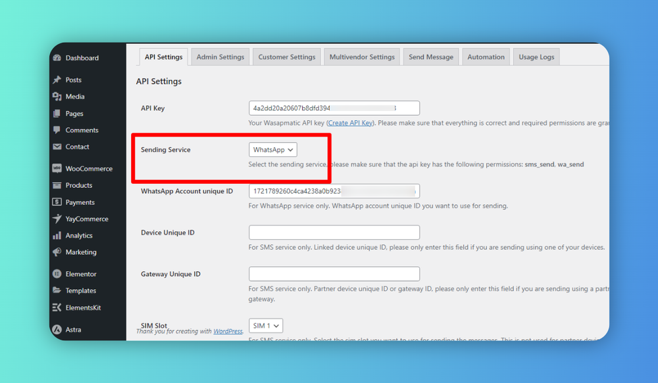Click the Media library icon
The height and width of the screenshot is (383, 658).
(x=57, y=97)
